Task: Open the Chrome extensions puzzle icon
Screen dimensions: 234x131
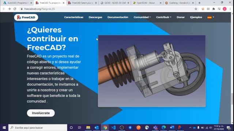Action: pyautogui.click(x=214, y=9)
